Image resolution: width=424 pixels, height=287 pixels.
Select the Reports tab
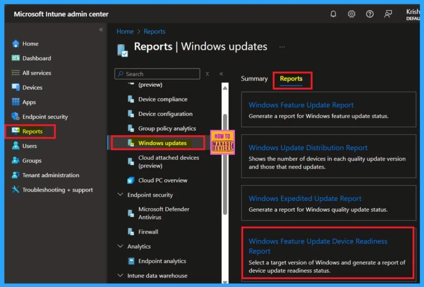click(291, 79)
